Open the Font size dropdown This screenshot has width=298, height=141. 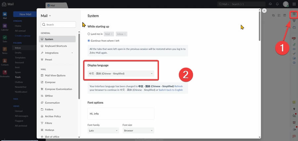[138, 130]
